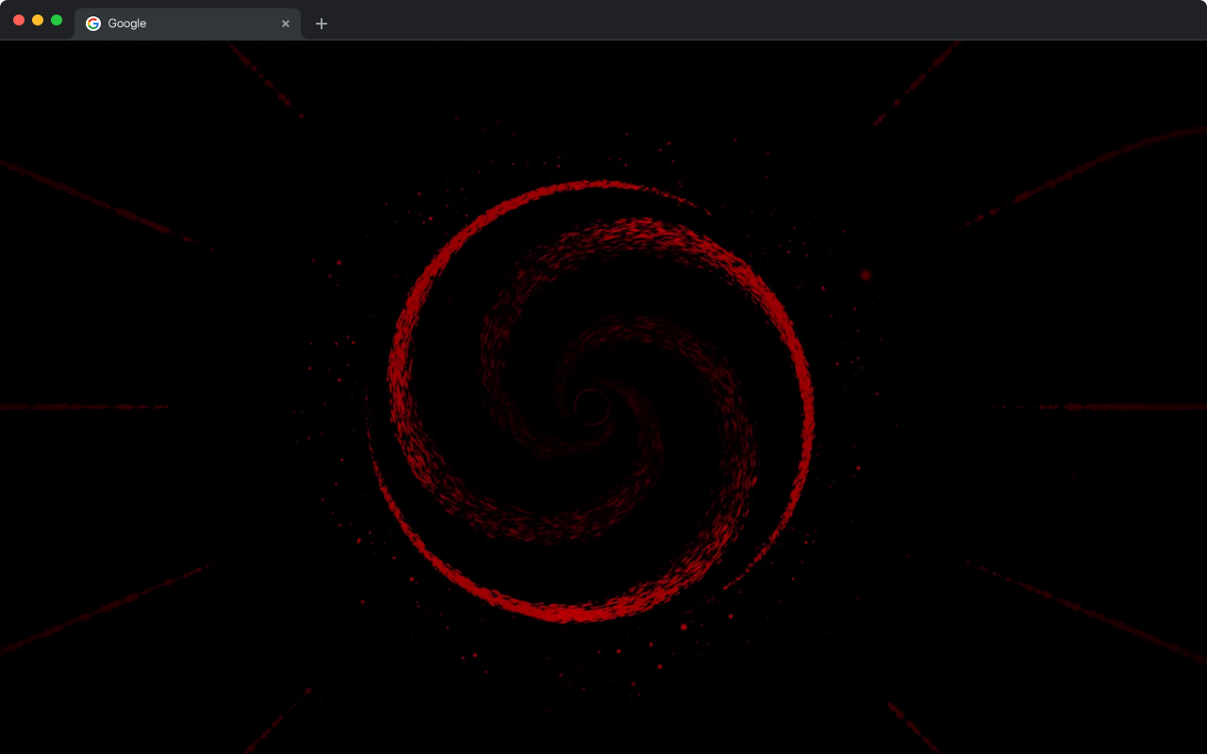Click the center of the red spiral

point(594,405)
